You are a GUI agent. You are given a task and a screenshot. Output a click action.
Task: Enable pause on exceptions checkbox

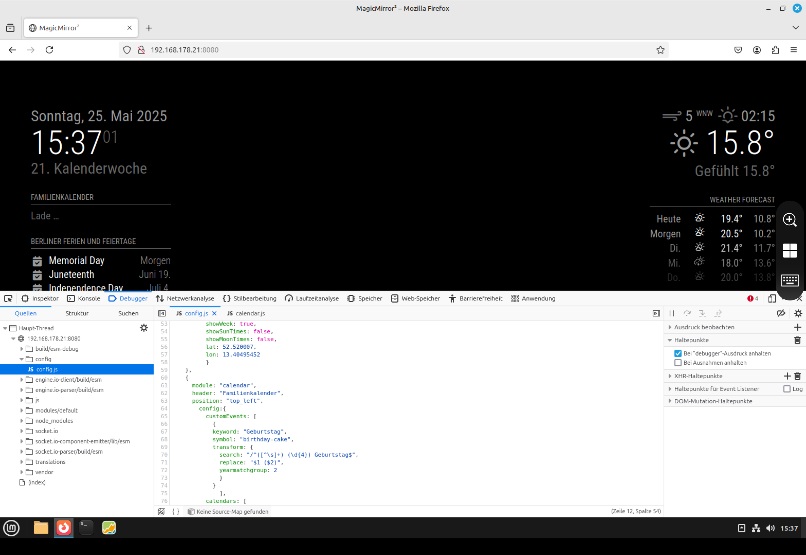point(677,363)
